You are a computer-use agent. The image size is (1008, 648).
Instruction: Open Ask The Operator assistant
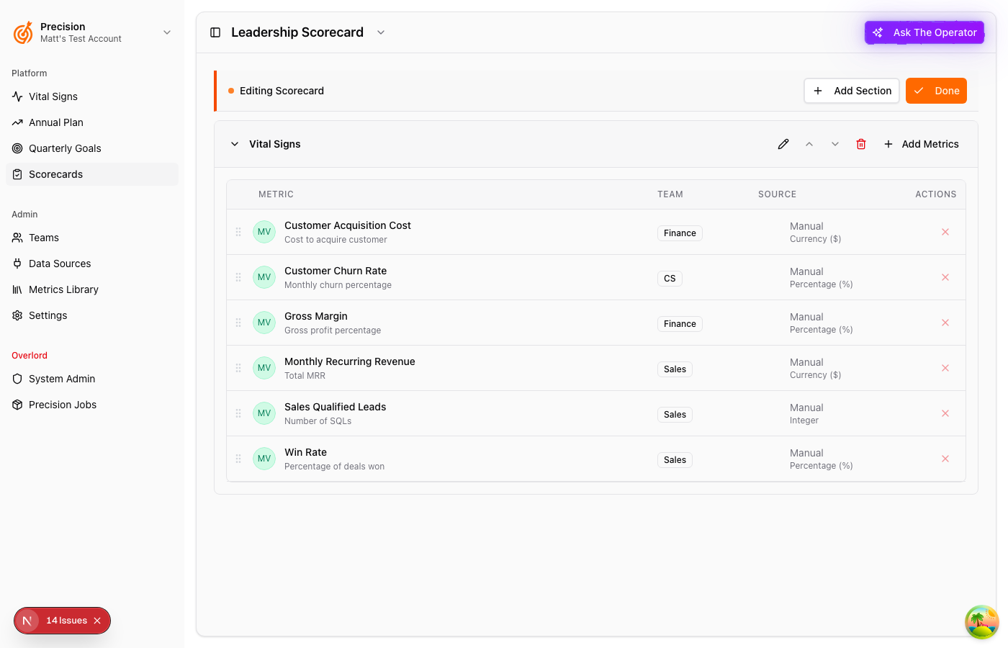[924, 32]
